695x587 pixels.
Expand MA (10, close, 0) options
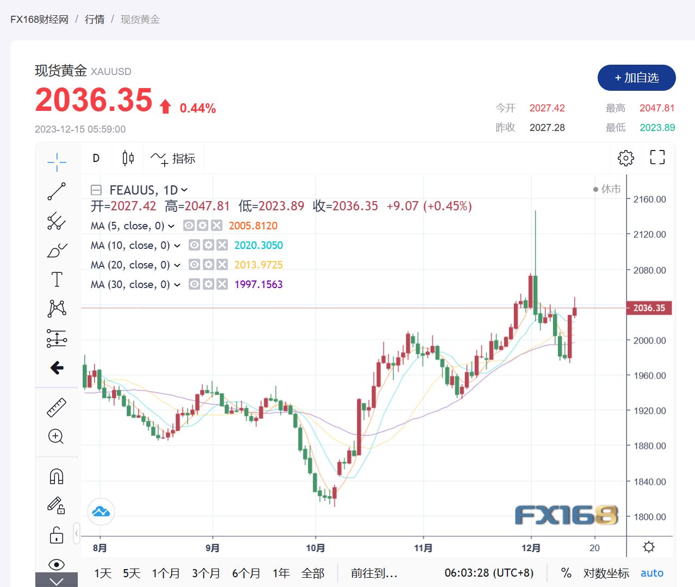tap(177, 246)
